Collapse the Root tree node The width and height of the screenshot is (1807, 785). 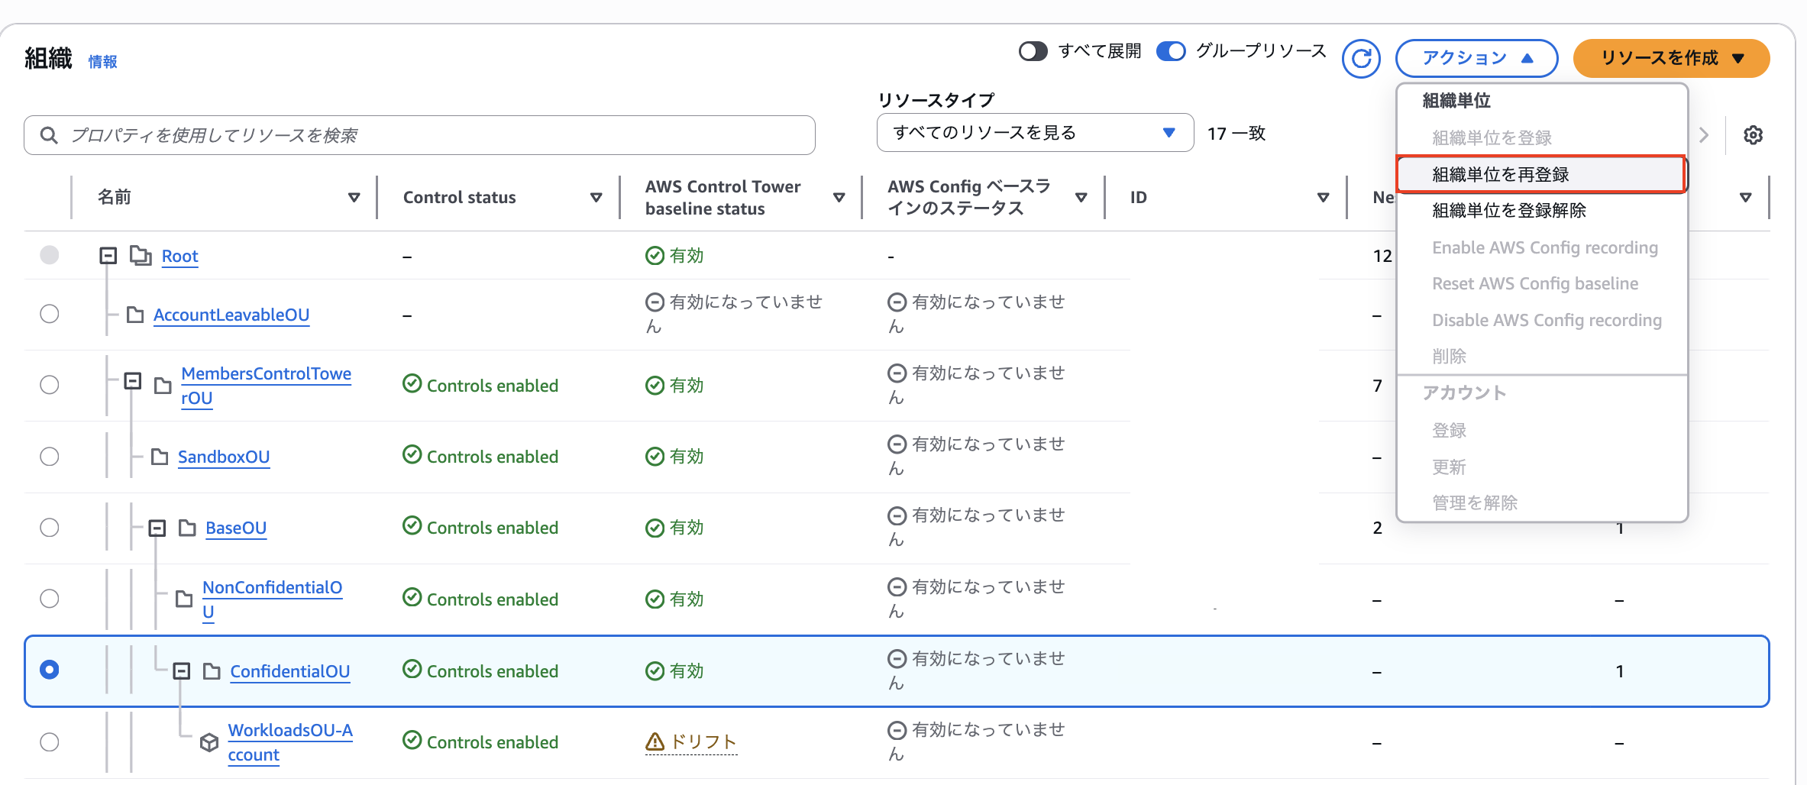[108, 256]
